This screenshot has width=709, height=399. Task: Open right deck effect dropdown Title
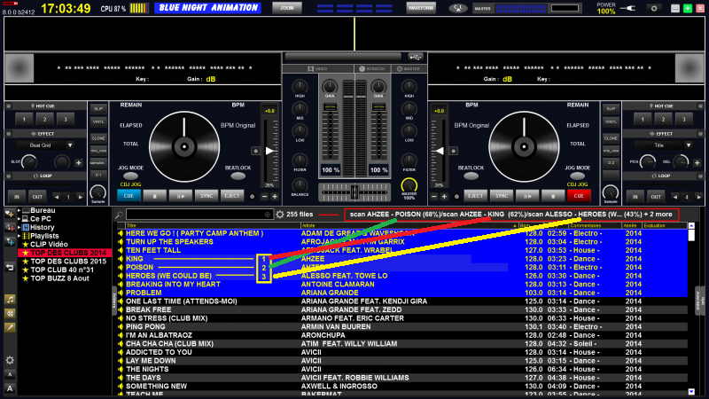point(663,145)
